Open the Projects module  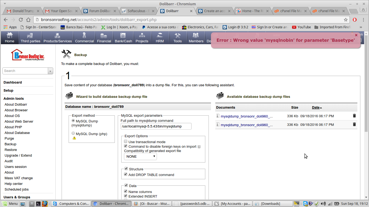pos(142,38)
